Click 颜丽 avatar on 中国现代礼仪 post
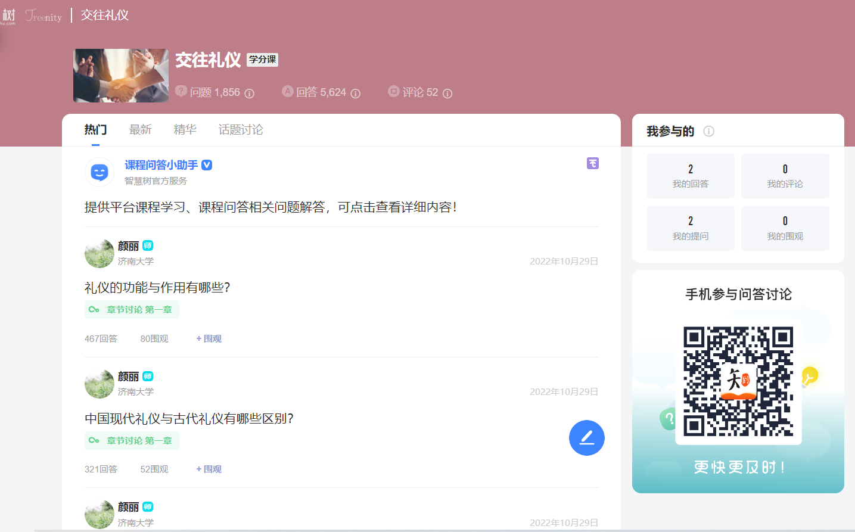Image resolution: width=855 pixels, height=532 pixels. [x=99, y=384]
